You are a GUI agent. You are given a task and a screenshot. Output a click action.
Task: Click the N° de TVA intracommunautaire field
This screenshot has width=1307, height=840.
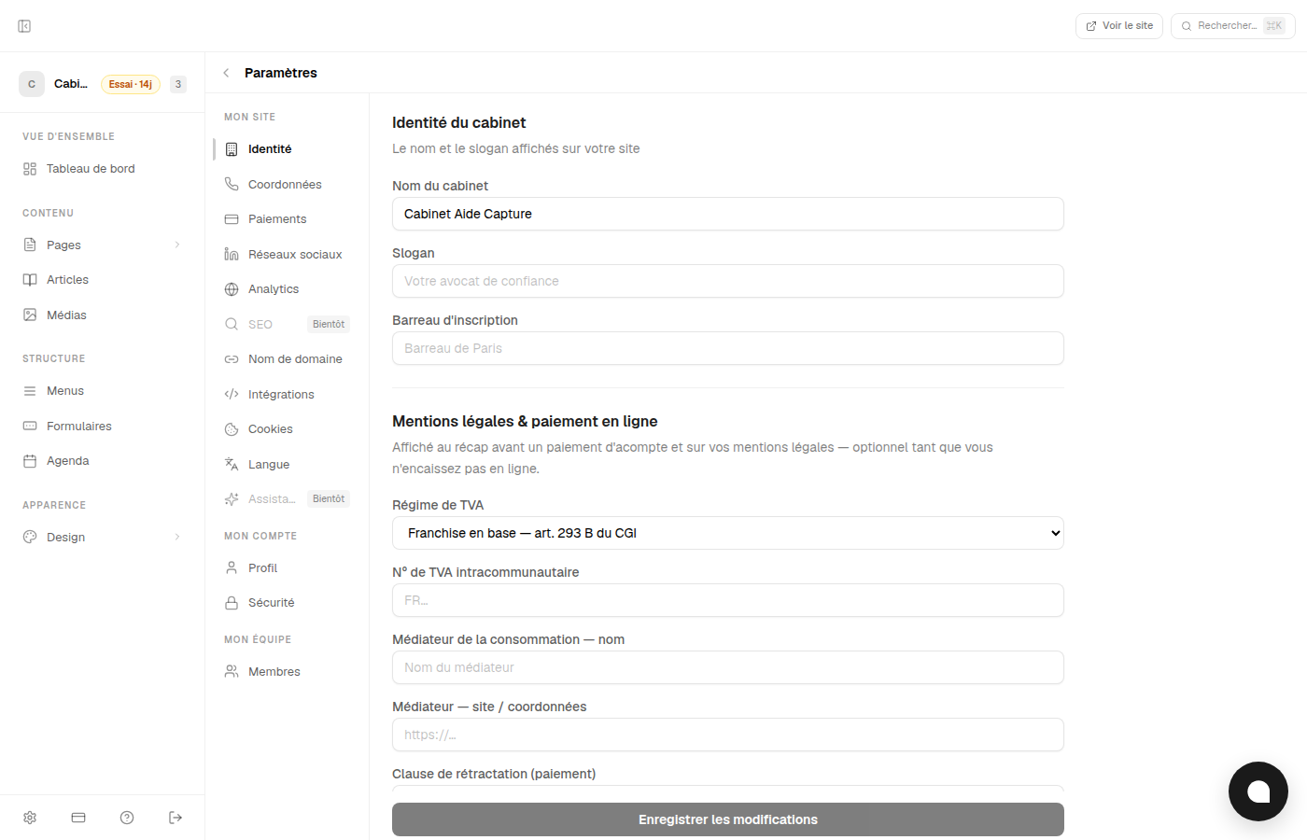click(728, 600)
